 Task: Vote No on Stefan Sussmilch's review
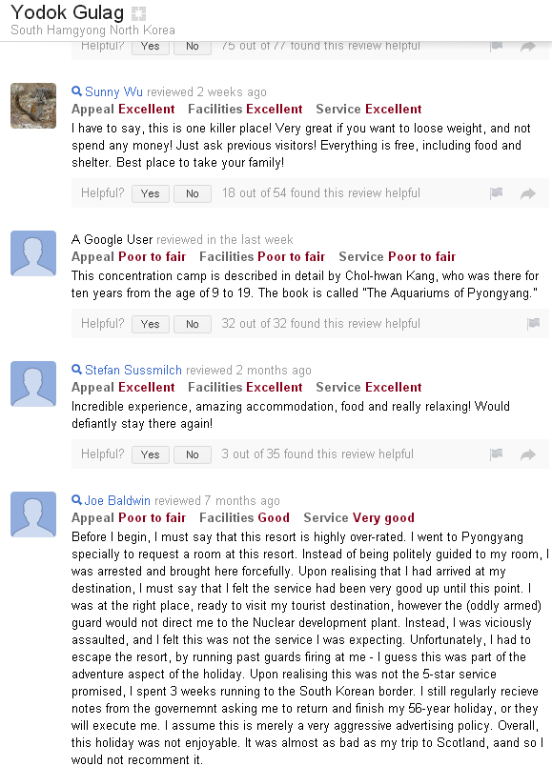[x=193, y=454]
